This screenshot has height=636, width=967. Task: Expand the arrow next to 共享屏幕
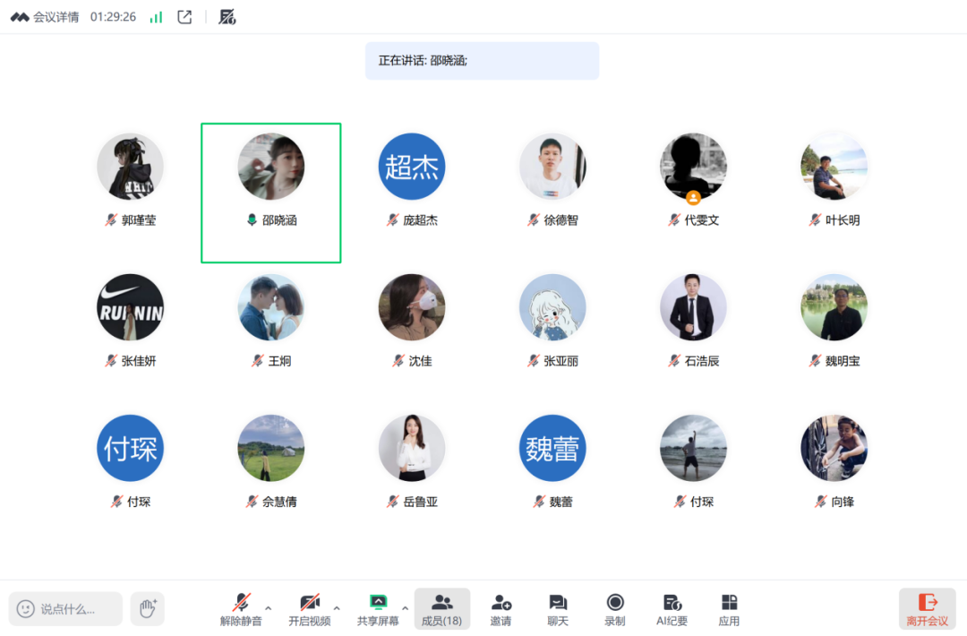click(405, 608)
